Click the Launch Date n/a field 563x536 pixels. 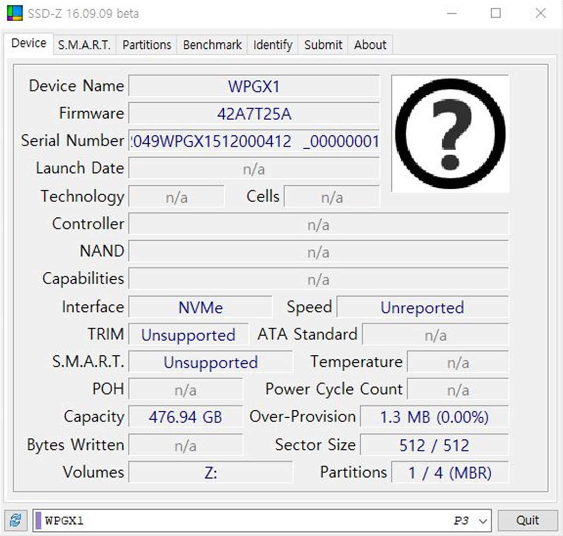pyautogui.click(x=254, y=169)
